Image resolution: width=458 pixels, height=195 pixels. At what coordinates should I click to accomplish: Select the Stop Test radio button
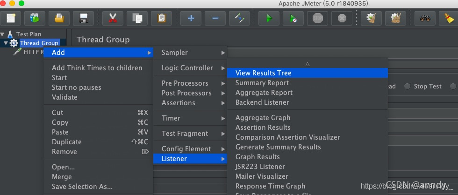pos(407,87)
